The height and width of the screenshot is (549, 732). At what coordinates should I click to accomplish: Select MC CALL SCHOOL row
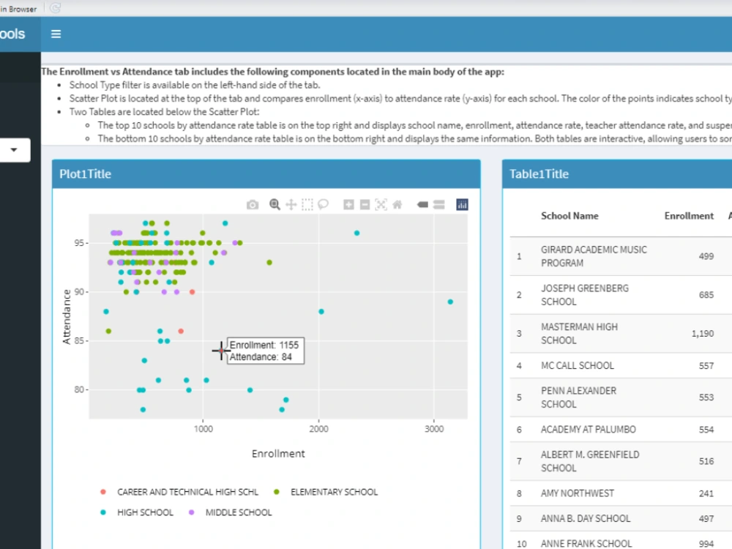click(621, 365)
